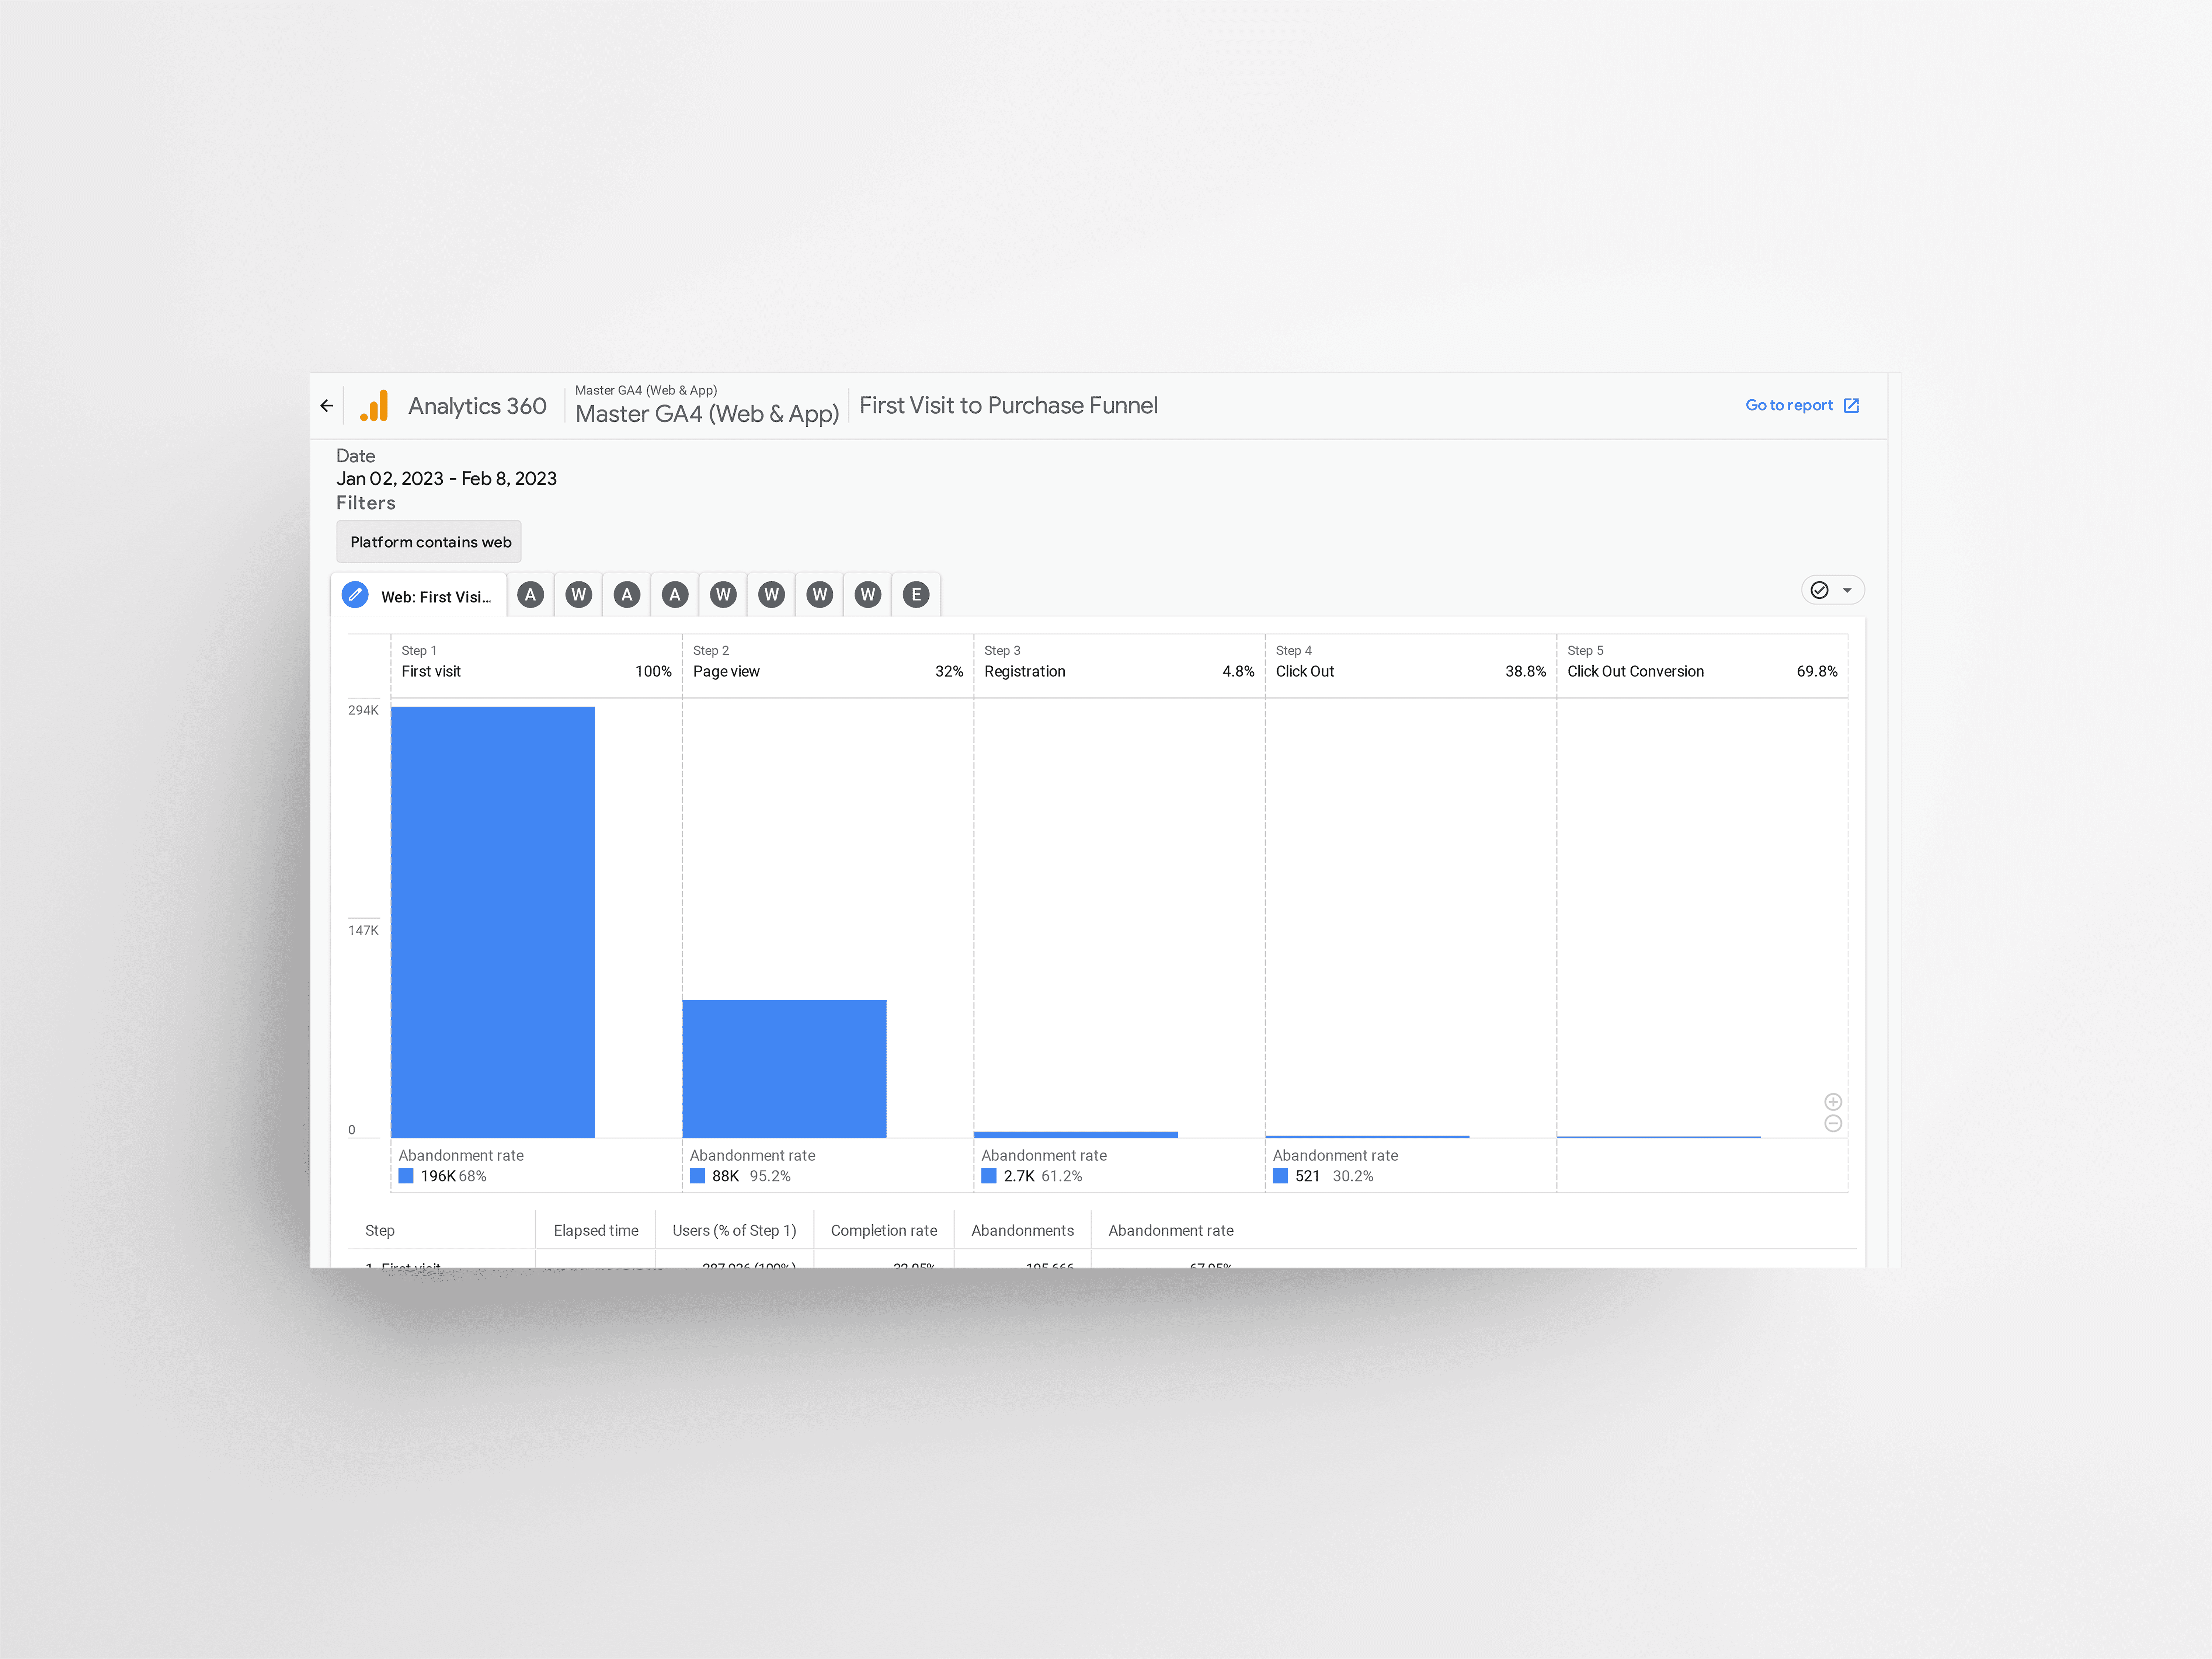Open the W tab directly left of E tab

tap(868, 595)
